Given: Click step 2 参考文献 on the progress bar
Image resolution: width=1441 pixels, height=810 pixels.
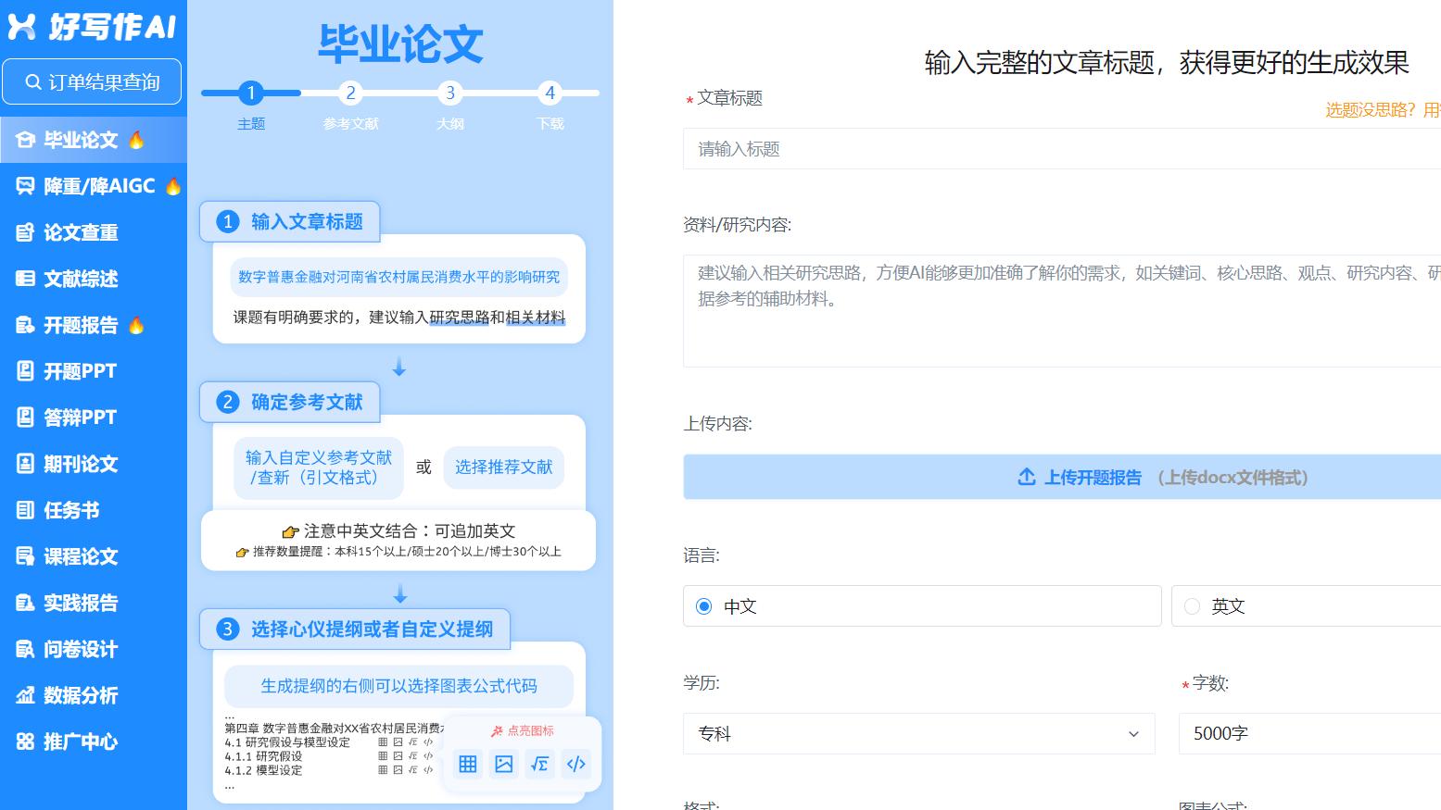Looking at the screenshot, I should 350,93.
